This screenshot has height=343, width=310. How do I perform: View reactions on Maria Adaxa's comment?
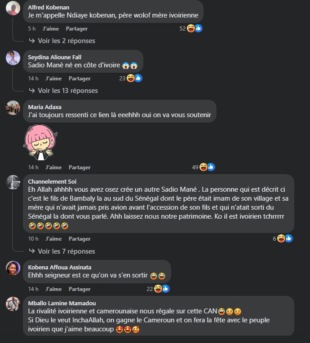click(x=204, y=167)
